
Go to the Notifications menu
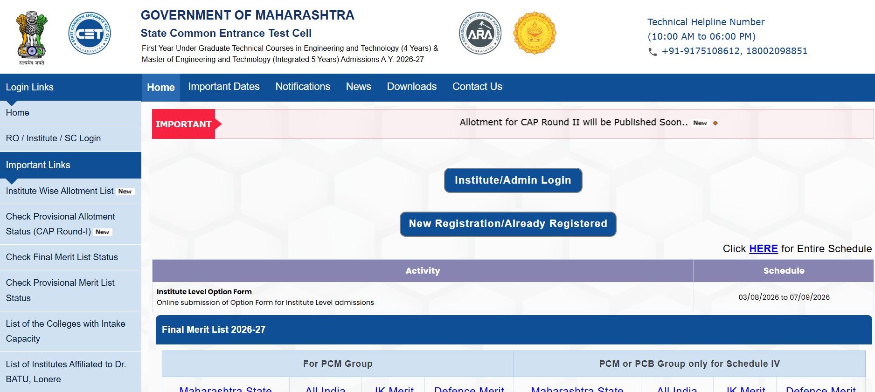click(303, 87)
